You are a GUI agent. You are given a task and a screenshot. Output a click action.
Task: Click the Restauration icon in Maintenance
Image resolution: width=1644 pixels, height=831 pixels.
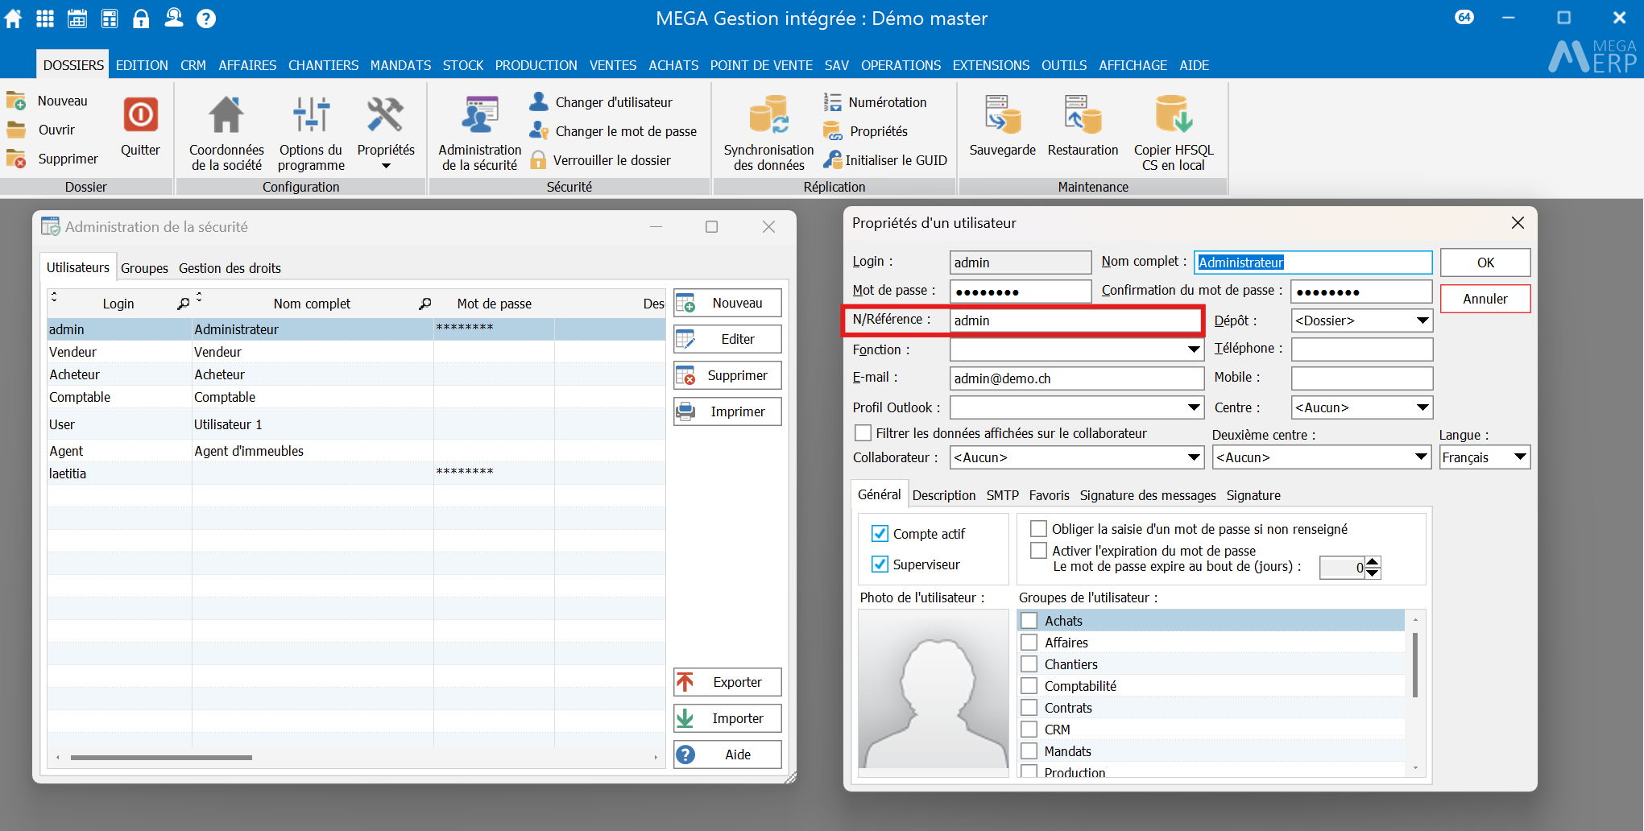(x=1083, y=116)
